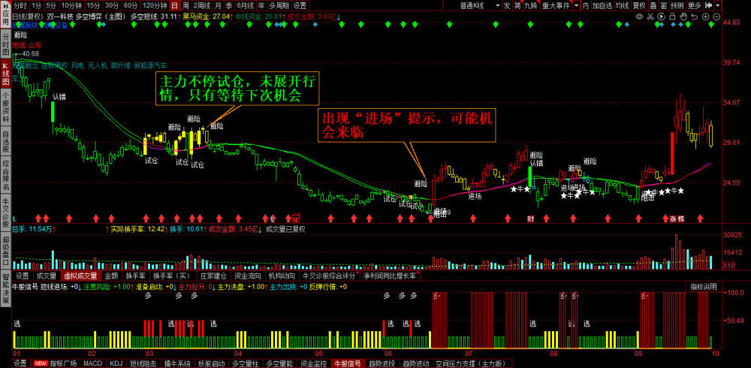Select the 月 monthly period tab

point(218,6)
